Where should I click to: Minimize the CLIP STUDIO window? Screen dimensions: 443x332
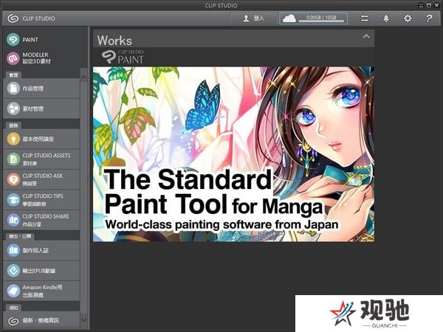point(421,5)
